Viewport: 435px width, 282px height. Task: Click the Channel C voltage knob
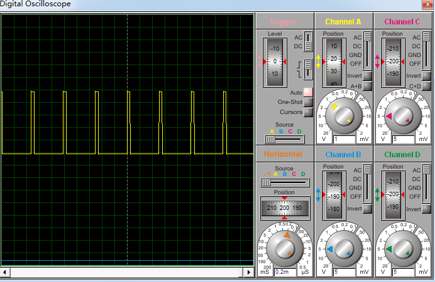pos(402,115)
